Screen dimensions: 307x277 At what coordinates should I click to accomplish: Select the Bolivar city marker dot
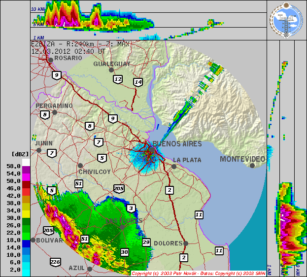point(33,240)
